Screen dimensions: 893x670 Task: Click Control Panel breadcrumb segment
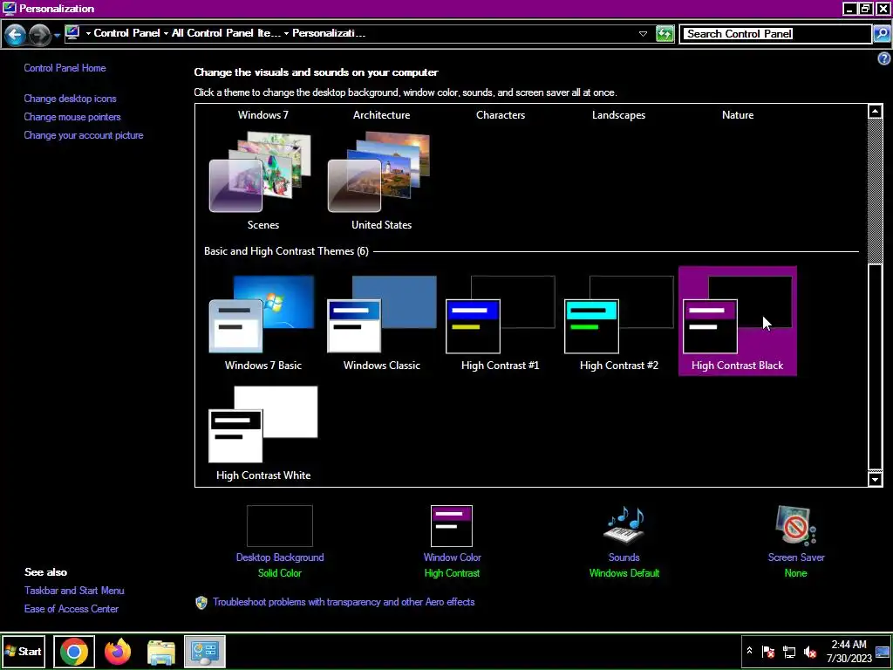[x=126, y=33]
